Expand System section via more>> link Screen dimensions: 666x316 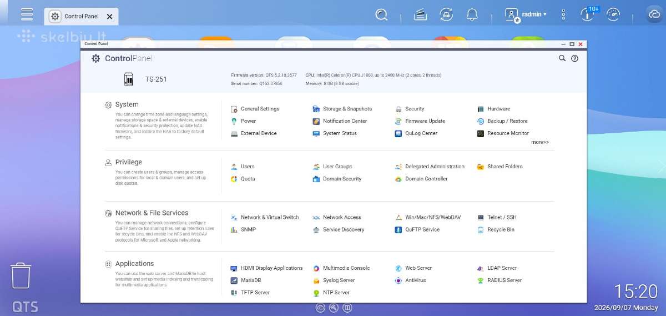(540, 143)
